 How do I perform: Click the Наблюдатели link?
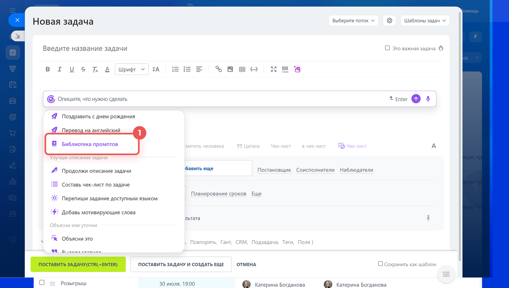pyautogui.click(x=357, y=170)
